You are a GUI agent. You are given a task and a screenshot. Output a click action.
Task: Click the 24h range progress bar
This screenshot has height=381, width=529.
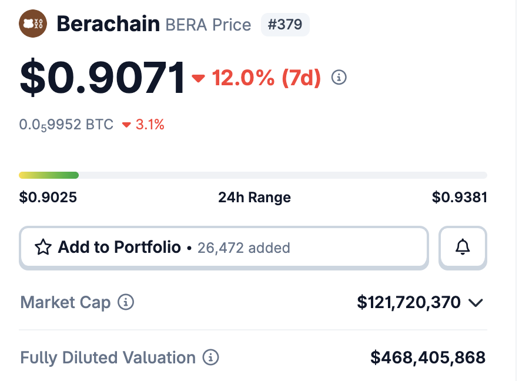tap(253, 175)
